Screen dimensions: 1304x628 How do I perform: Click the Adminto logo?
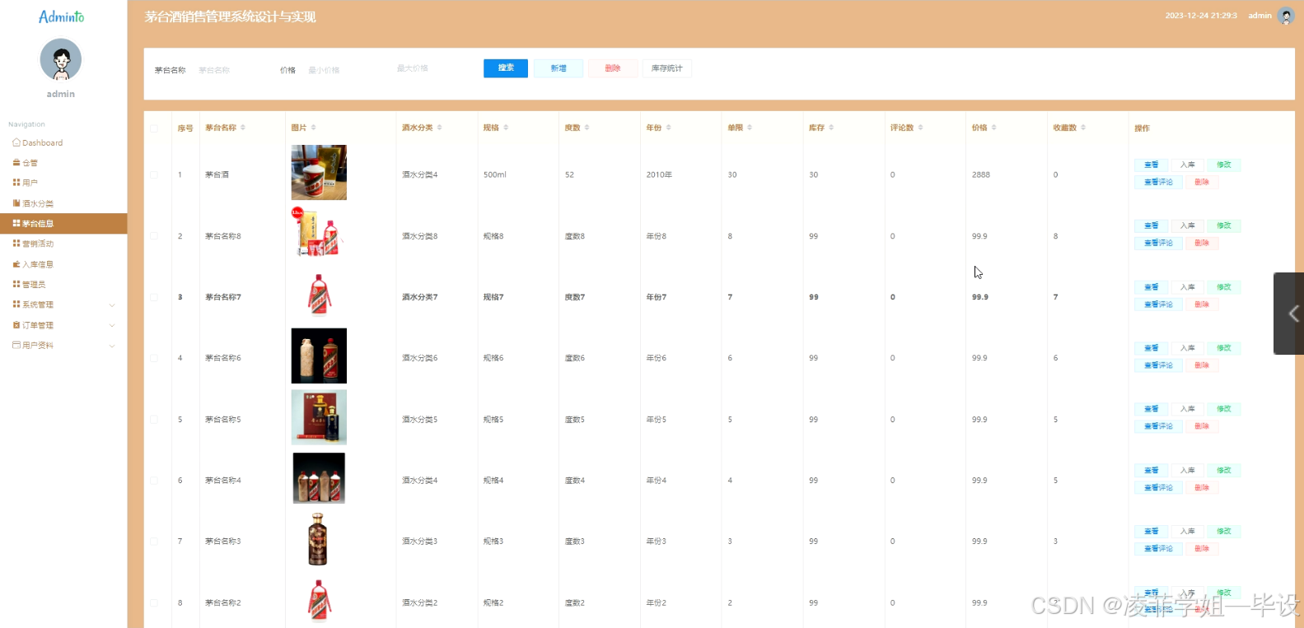point(61,16)
